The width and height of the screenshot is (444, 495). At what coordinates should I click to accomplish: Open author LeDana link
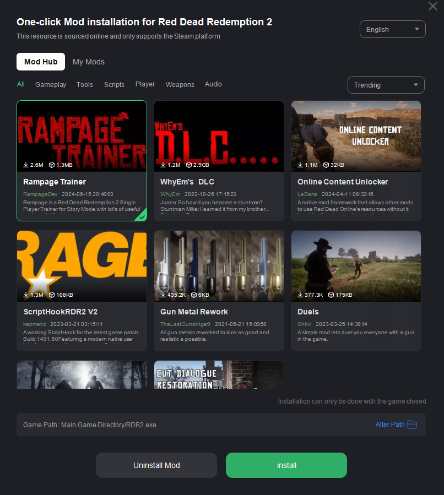(307, 194)
